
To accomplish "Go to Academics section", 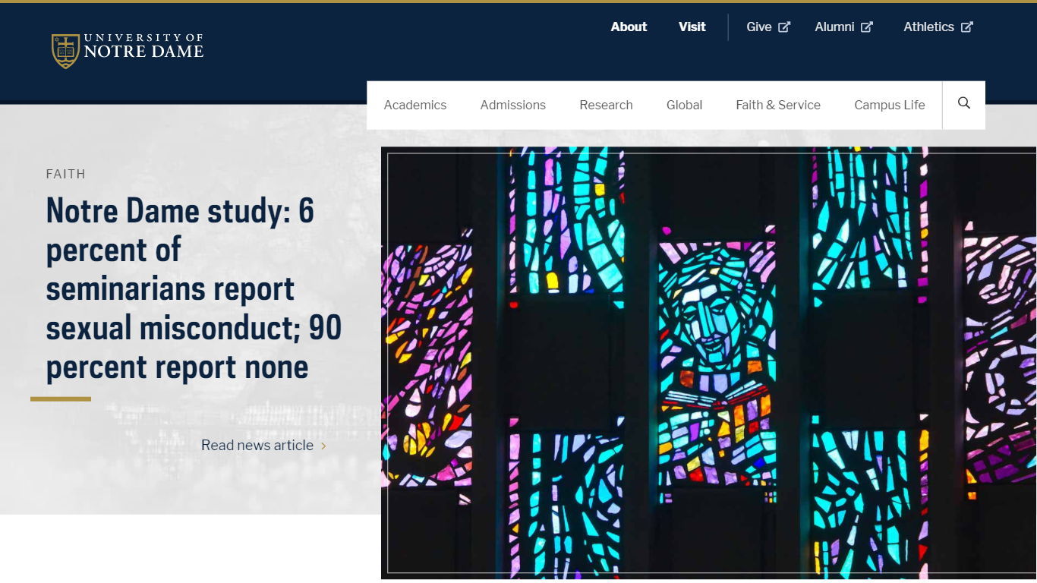I will point(414,105).
